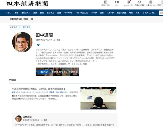Open the テック section
The image size is (163, 127).
pyautogui.click(x=94, y=13)
